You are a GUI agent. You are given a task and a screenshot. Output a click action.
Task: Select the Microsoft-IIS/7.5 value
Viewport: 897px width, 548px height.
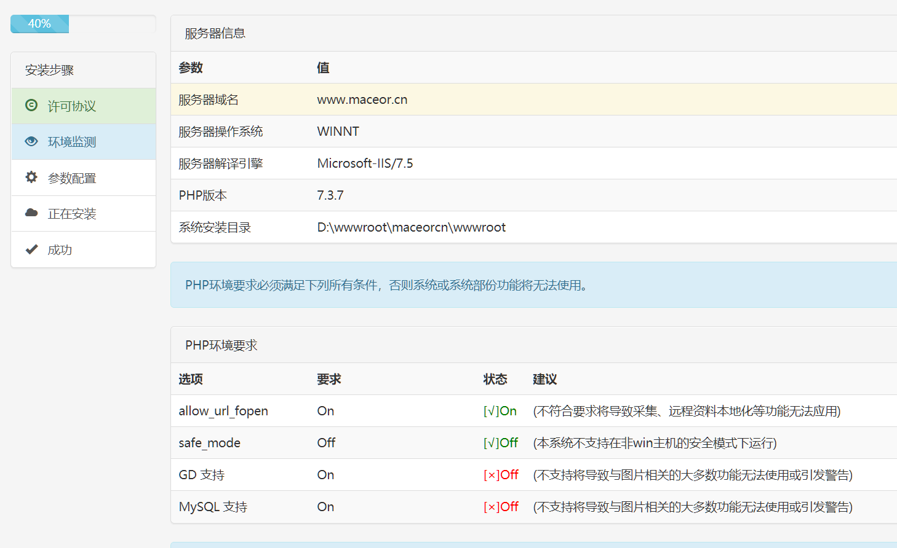pos(365,163)
